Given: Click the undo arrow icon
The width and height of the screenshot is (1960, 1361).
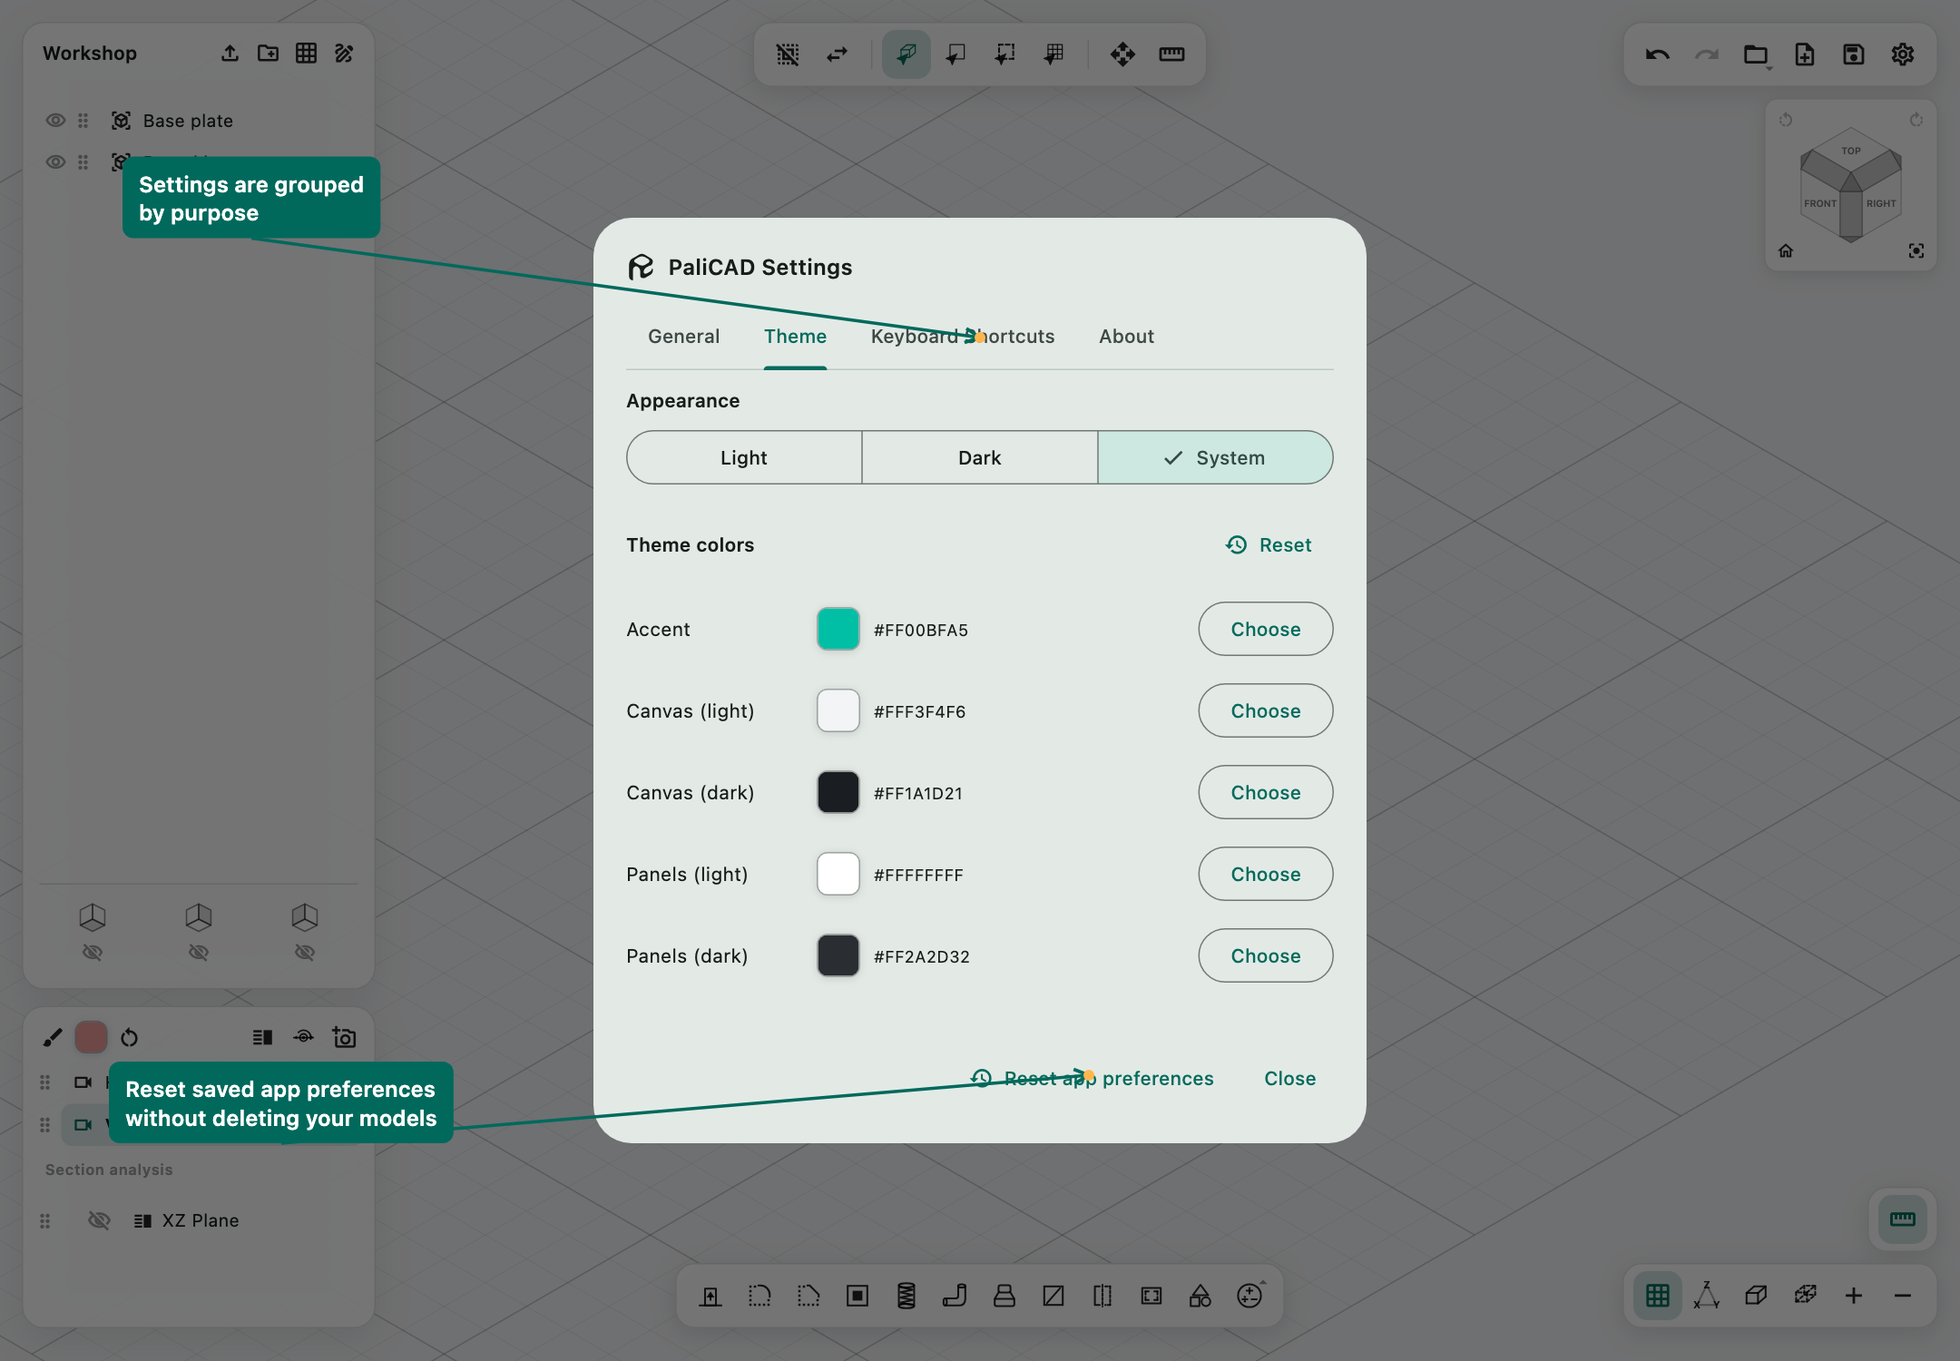Looking at the screenshot, I should click(1657, 54).
